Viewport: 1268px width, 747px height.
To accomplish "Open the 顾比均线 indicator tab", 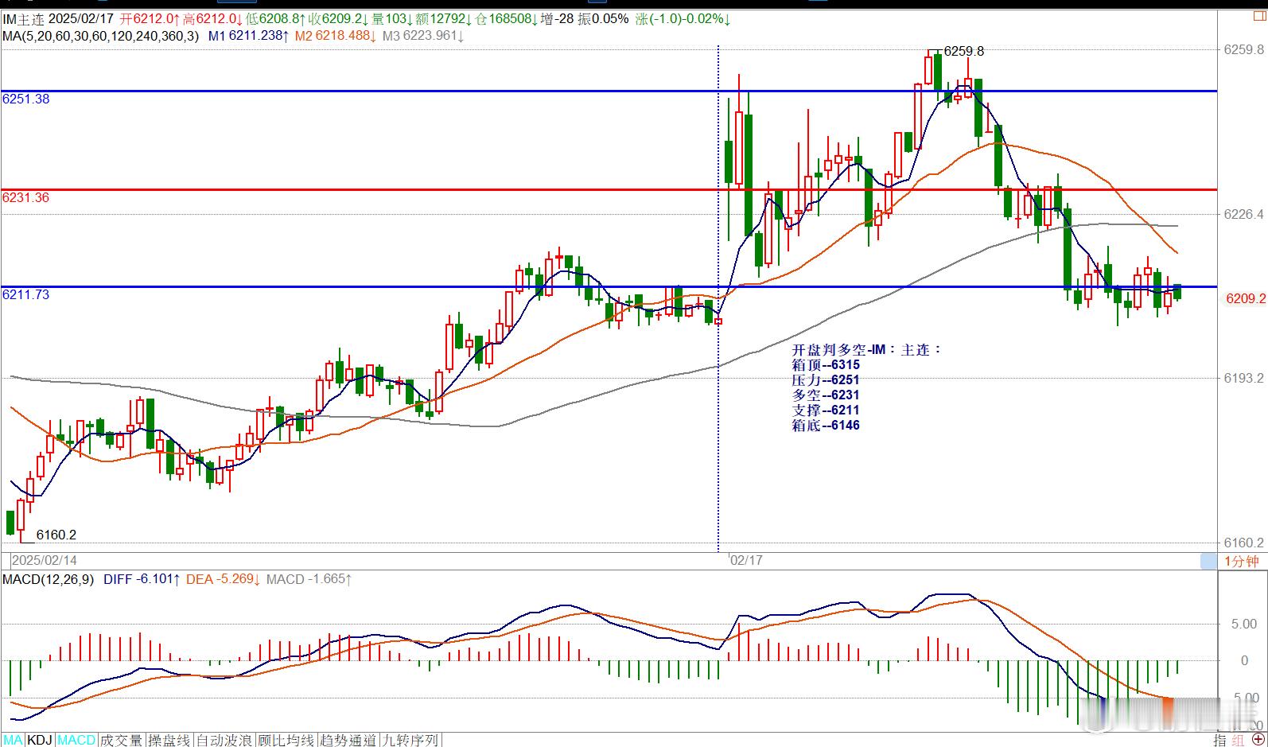I will tap(286, 740).
